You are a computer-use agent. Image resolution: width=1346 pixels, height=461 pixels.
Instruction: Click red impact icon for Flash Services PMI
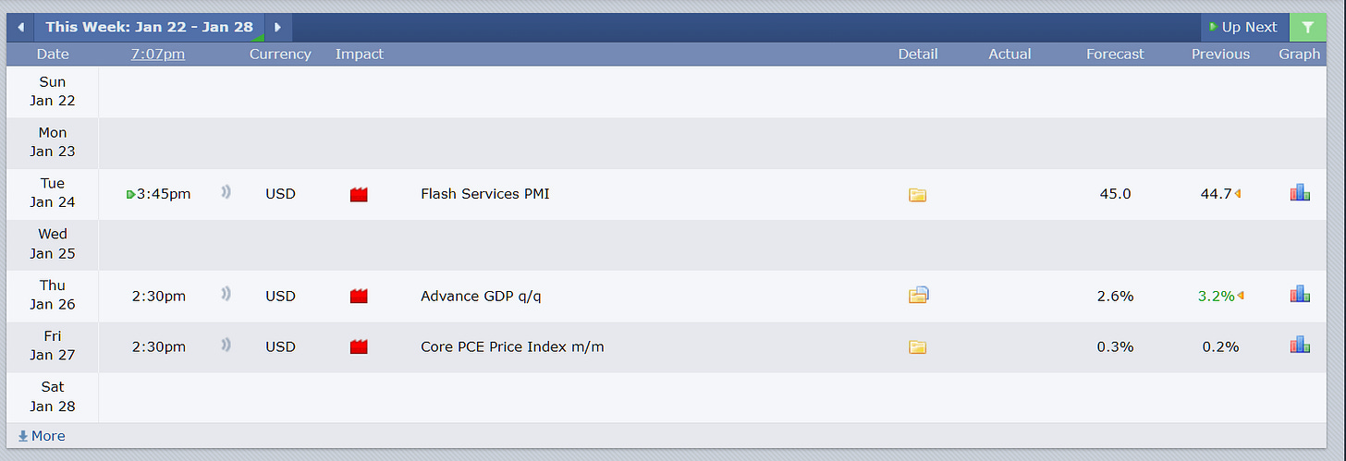tap(359, 195)
